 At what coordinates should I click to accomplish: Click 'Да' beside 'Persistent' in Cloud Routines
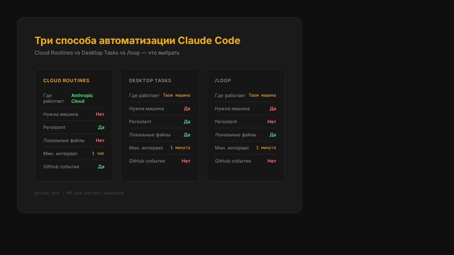(101, 127)
